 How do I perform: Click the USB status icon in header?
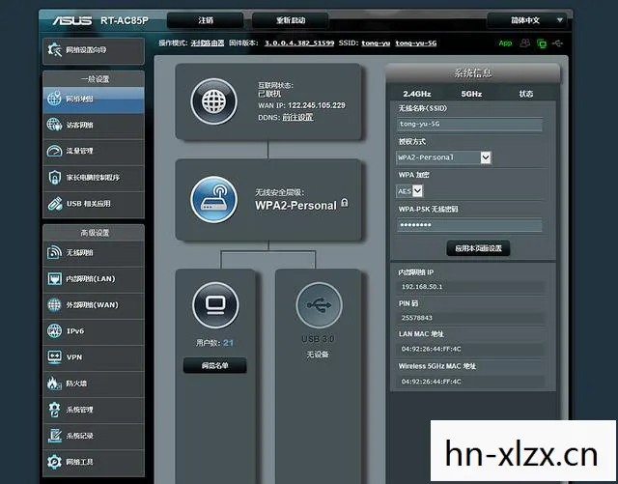[x=558, y=43]
